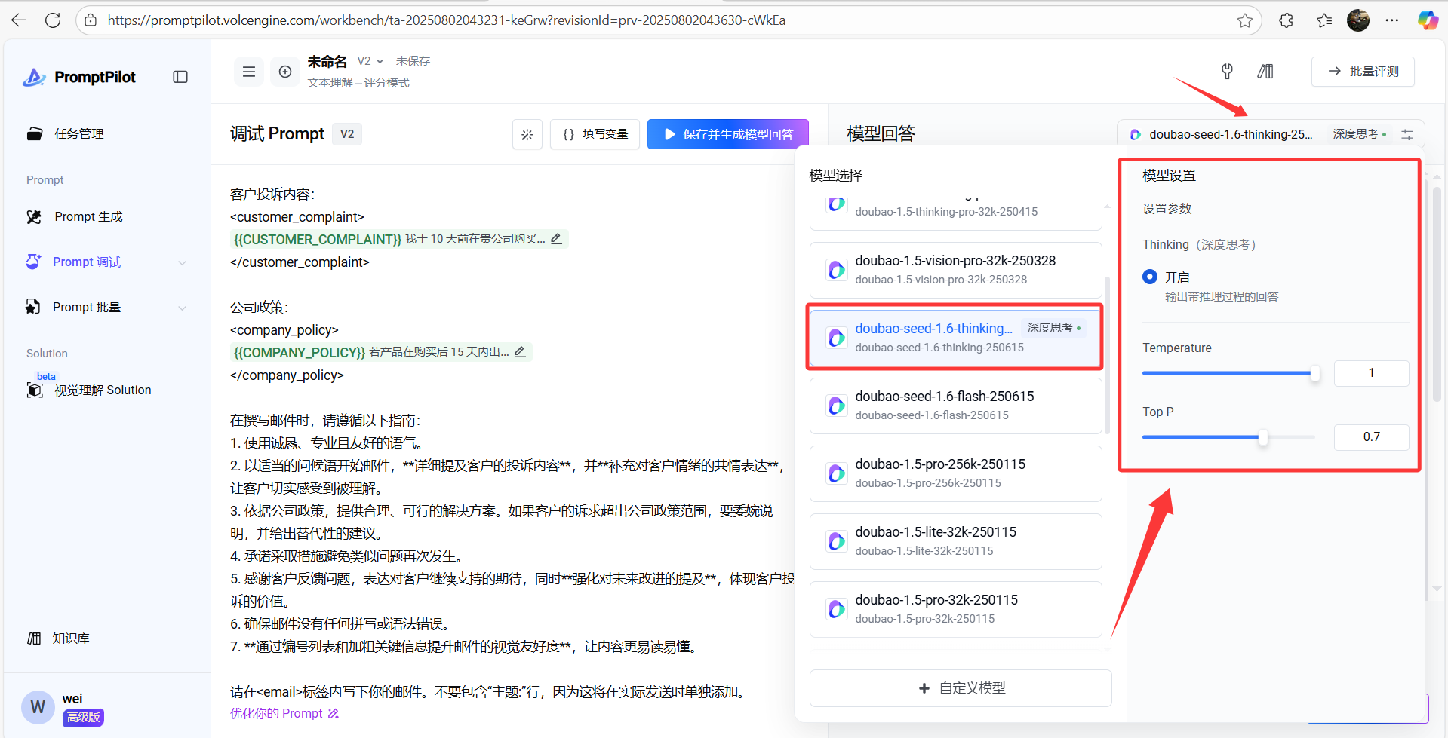This screenshot has width=1448, height=738.
Task: Expand the Prompt 调试 submenu chevron
Action: pyautogui.click(x=182, y=262)
